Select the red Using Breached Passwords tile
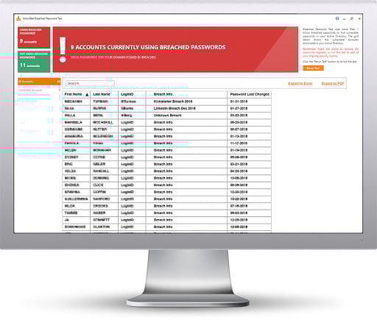377x320 pixels. pyautogui.click(x=34, y=38)
